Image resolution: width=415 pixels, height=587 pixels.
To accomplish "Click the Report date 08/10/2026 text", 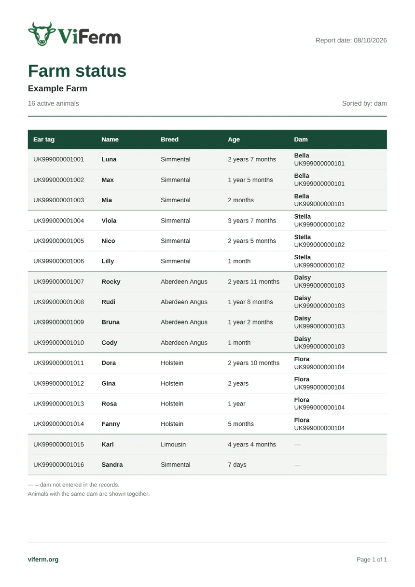I will (x=351, y=40).
